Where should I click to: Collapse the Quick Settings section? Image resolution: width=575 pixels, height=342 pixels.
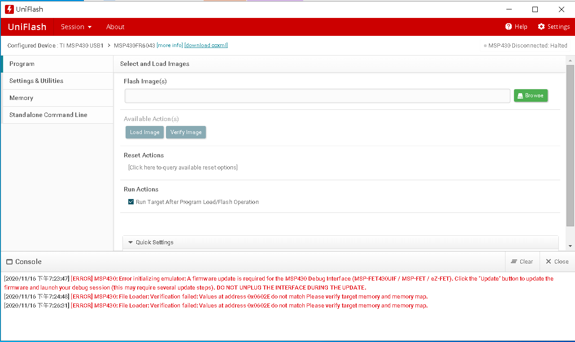131,242
